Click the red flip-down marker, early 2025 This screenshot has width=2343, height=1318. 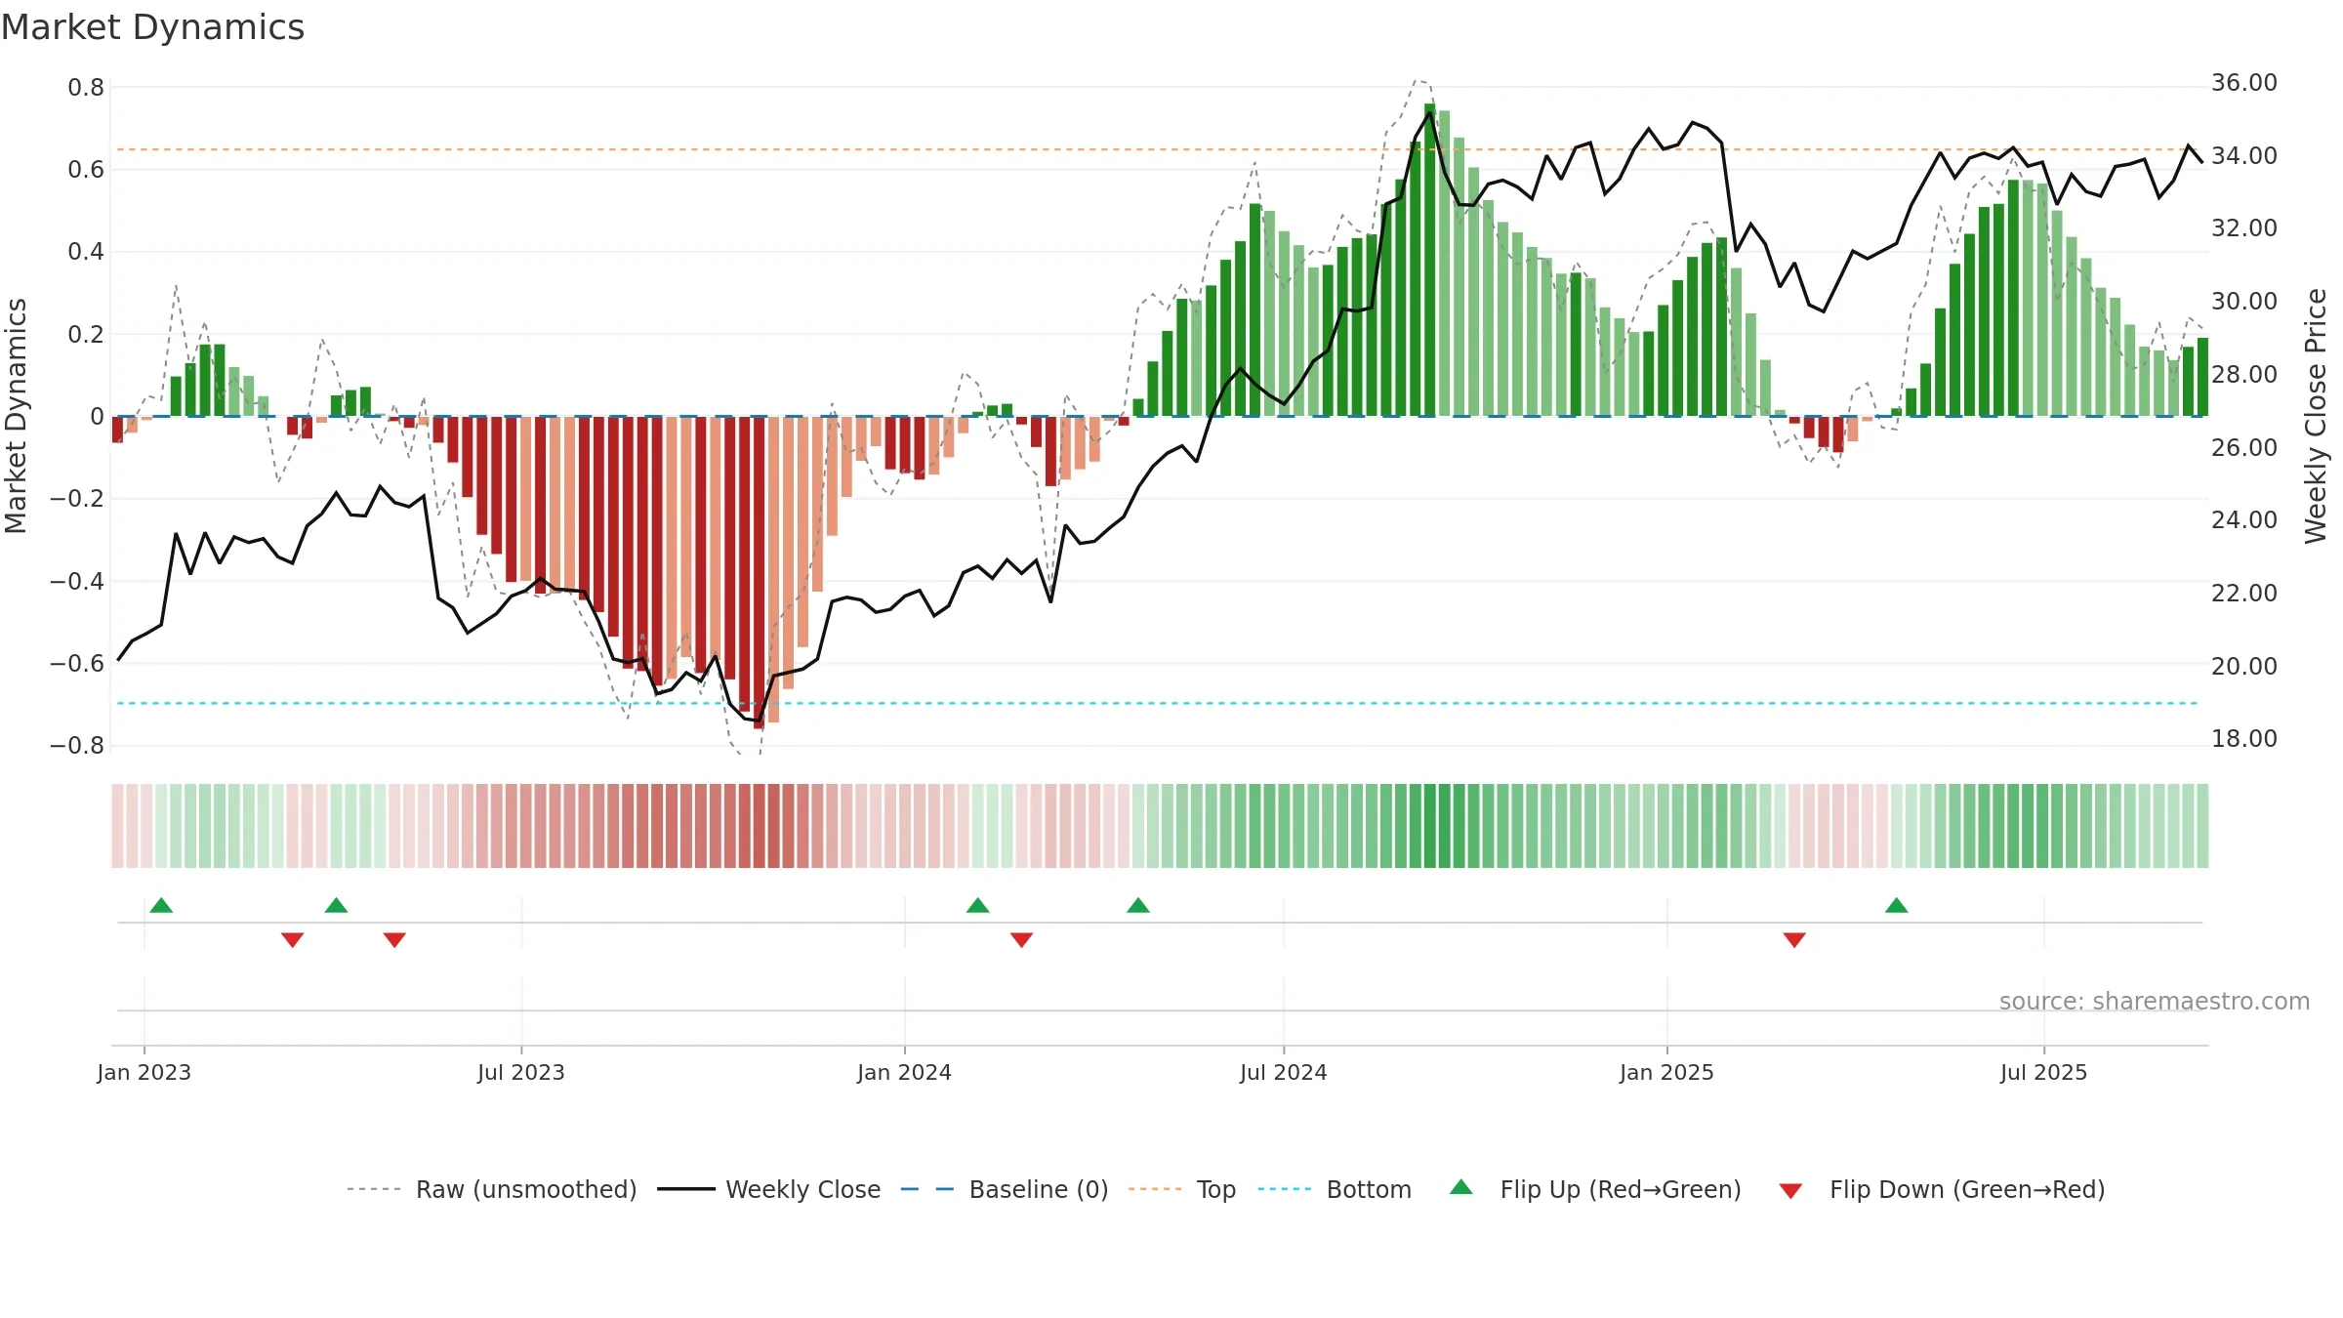[1794, 940]
